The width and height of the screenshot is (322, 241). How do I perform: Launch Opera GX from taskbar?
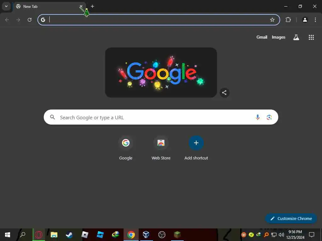coord(39,235)
